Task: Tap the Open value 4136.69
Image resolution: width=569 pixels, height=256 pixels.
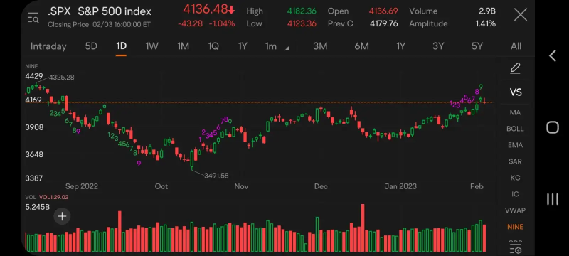Action: [x=383, y=11]
